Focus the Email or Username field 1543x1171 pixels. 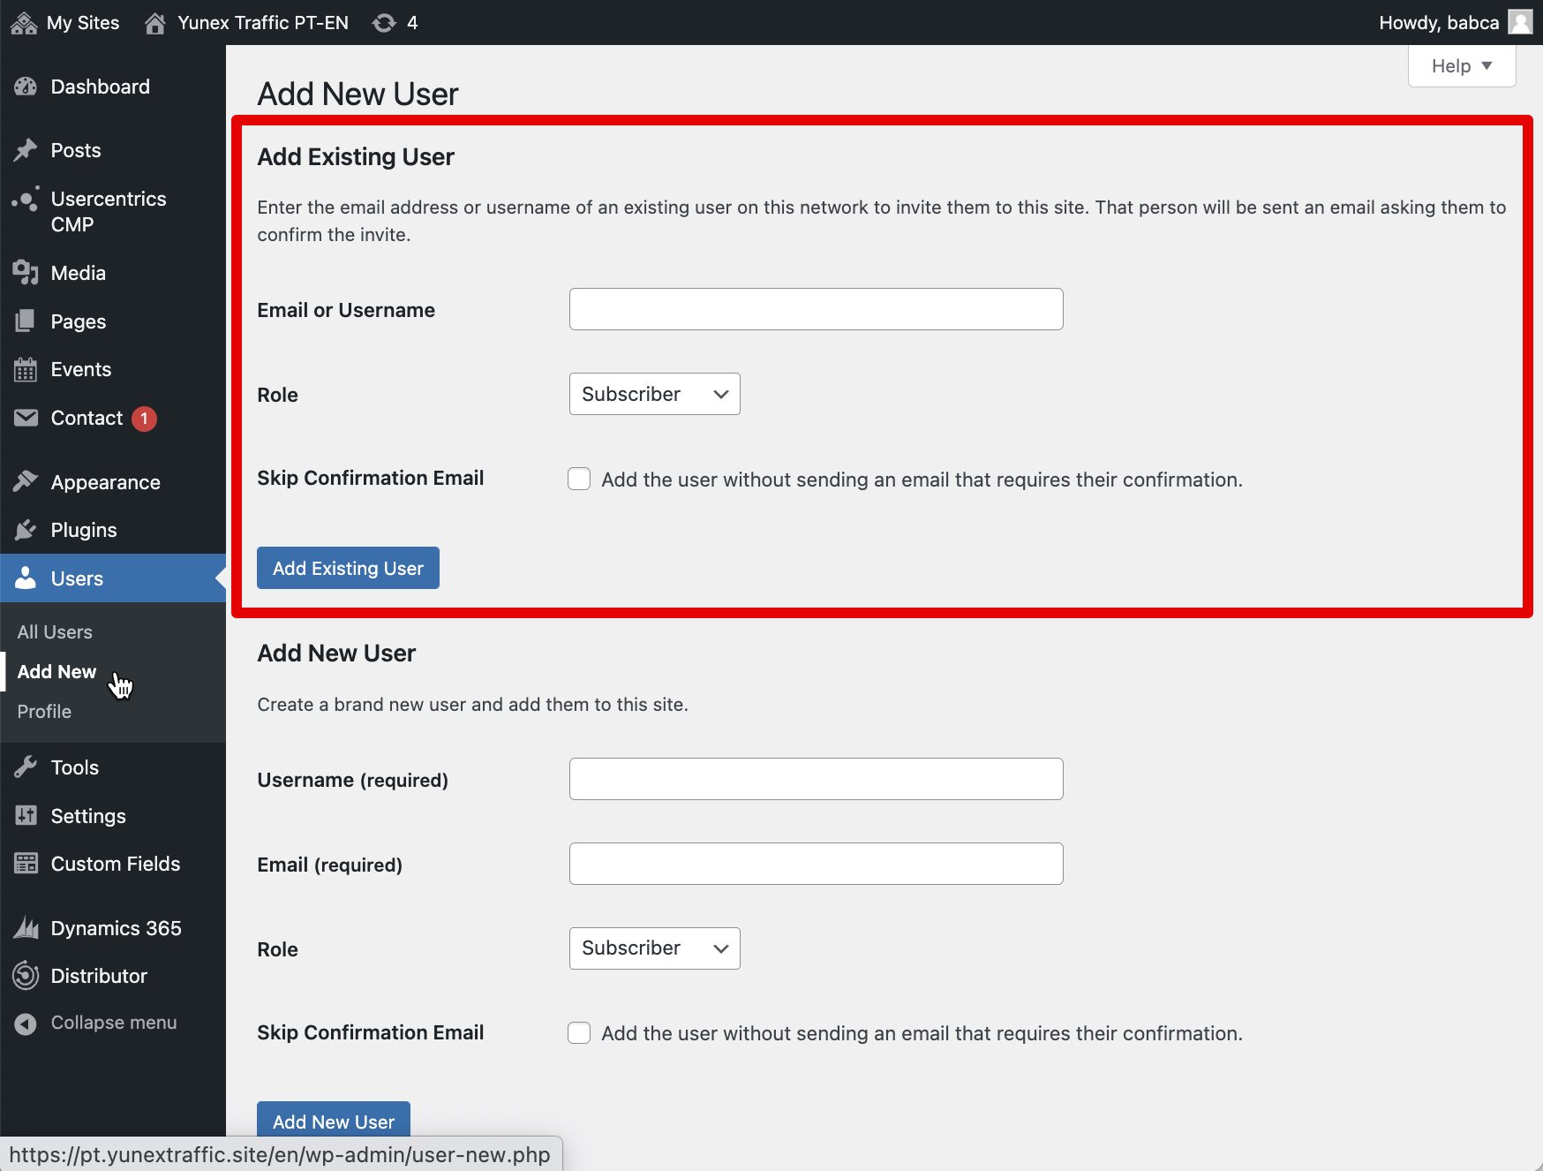(816, 309)
